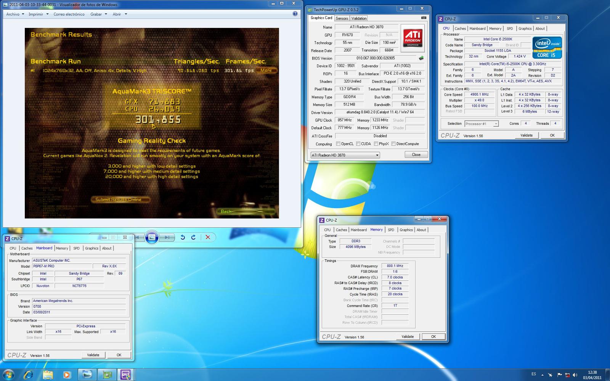610x381 pixels.
Task: Show hidden system tray icons
Action: (x=543, y=375)
